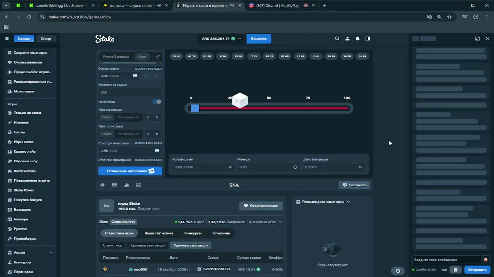Open the browser tab search dropdown
This screenshot has width=494, height=277.
[x=6, y=5]
